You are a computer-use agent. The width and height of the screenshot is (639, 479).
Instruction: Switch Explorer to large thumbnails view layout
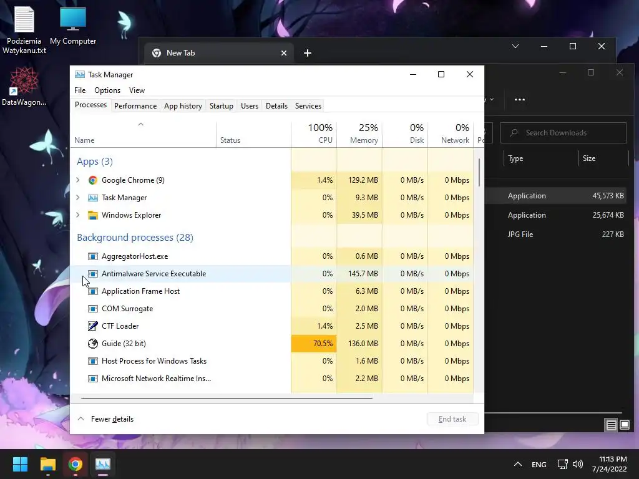(x=625, y=425)
